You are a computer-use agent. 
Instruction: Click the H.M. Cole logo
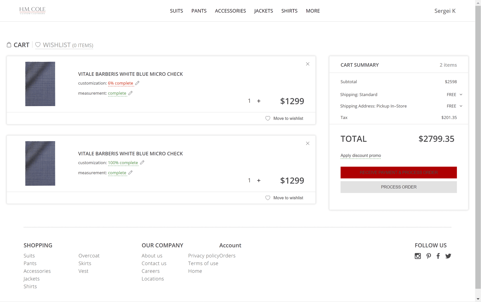[32, 11]
